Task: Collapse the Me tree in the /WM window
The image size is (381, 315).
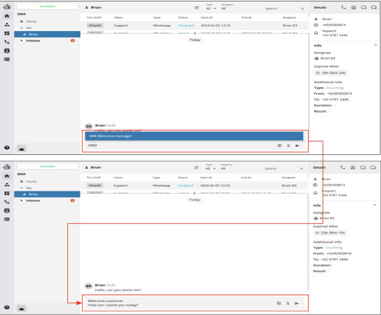Action: click(x=21, y=28)
